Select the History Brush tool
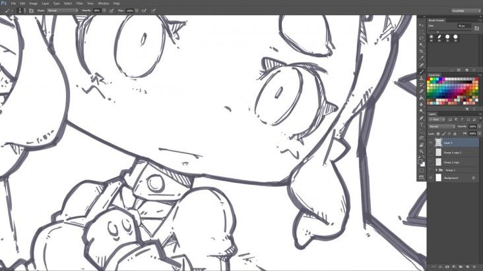This screenshot has width=483, height=271. point(421,84)
